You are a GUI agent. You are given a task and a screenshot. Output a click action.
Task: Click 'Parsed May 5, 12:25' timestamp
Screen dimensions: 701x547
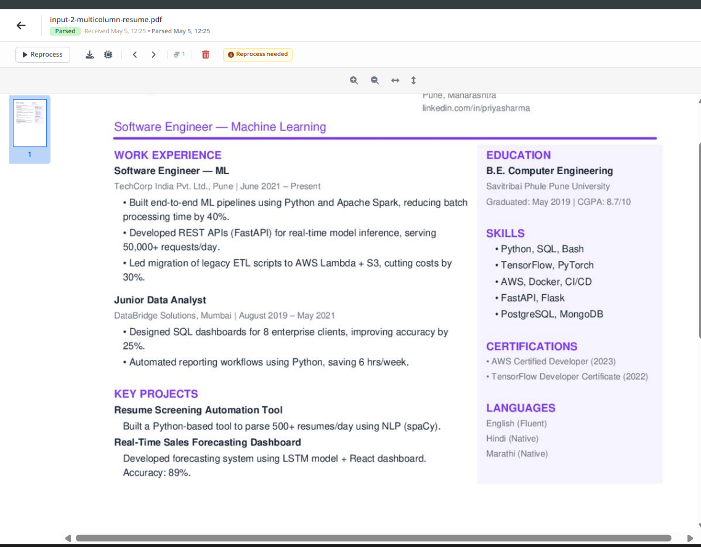point(180,31)
